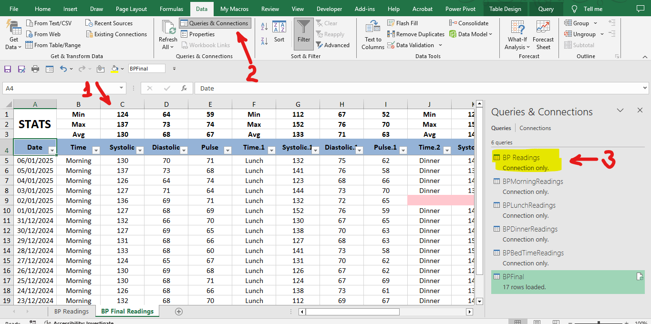Viewport: 651px width, 324px height.
Task: Launch Text to Columns wizard
Action: click(373, 35)
